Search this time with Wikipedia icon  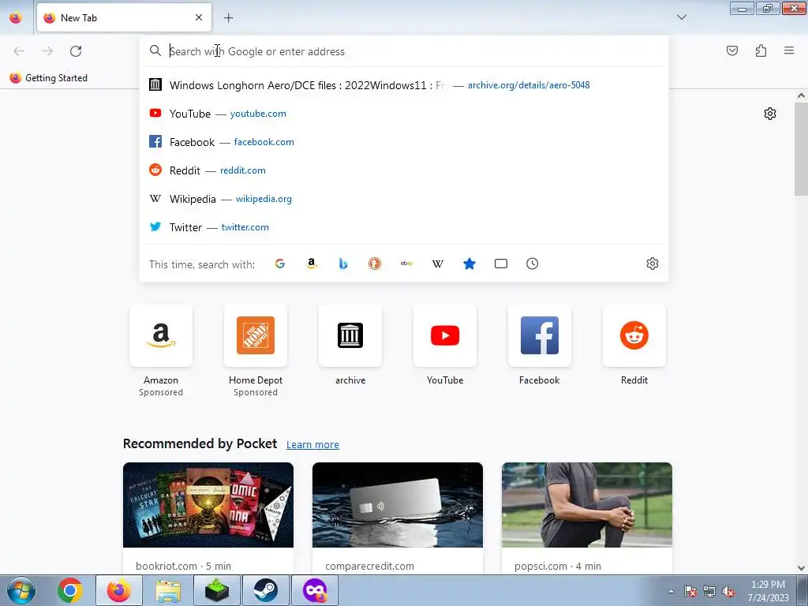point(437,264)
